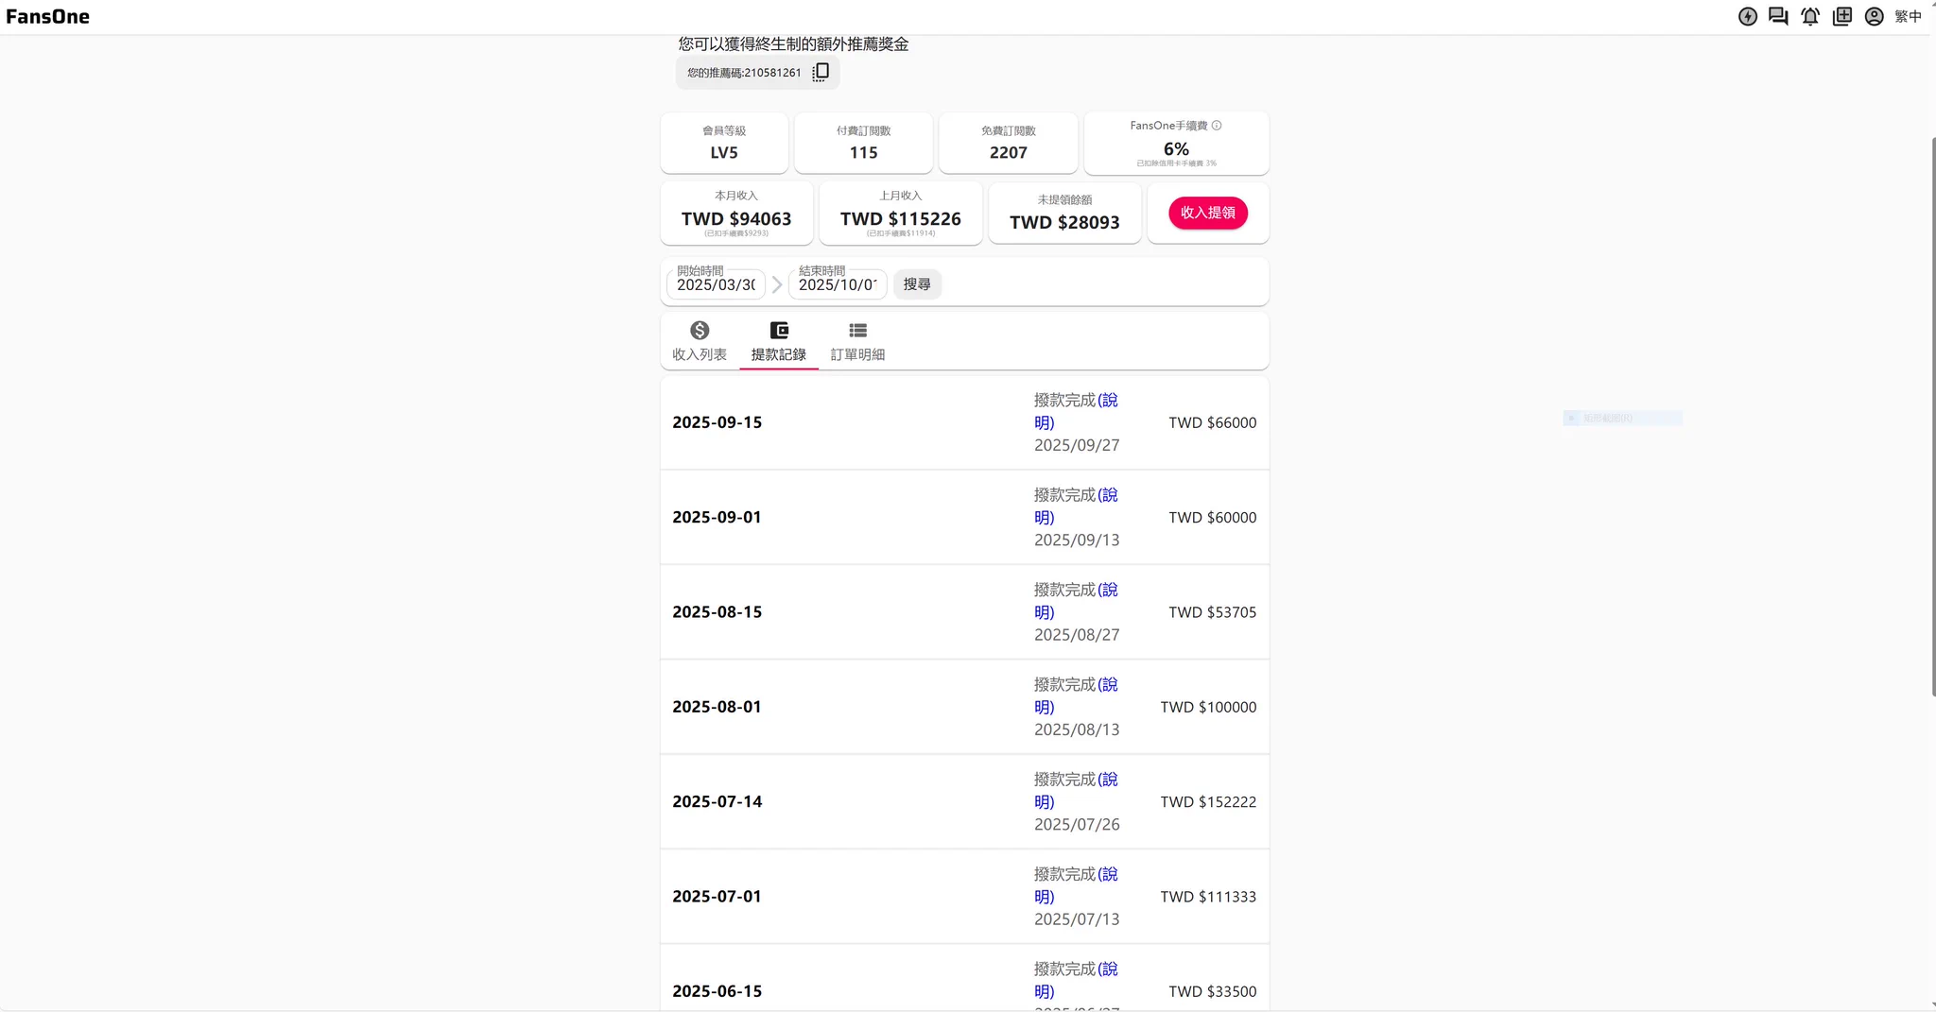Open the 結束時間 end date picker
1936x1012 pixels.
837,284
